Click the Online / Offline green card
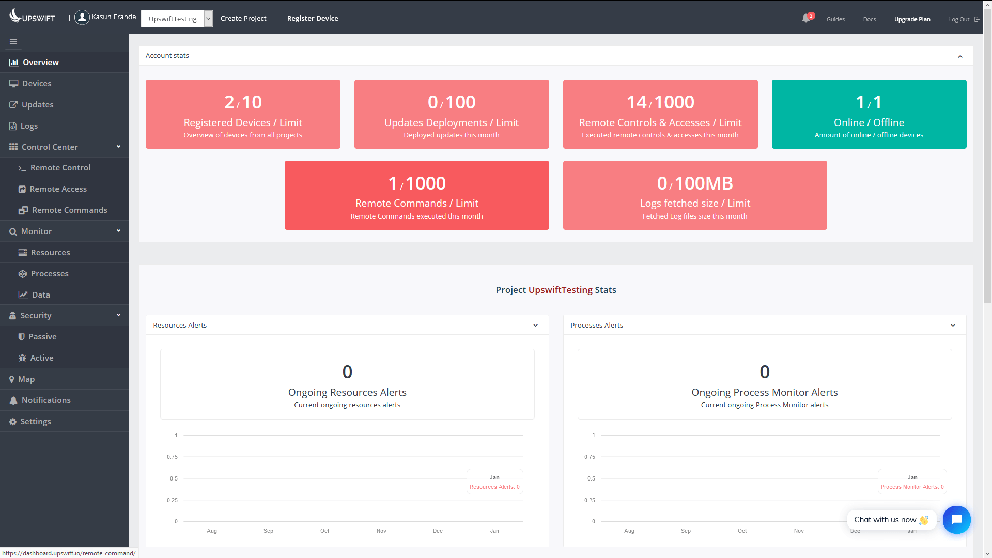The height and width of the screenshot is (558, 992). coord(869,114)
